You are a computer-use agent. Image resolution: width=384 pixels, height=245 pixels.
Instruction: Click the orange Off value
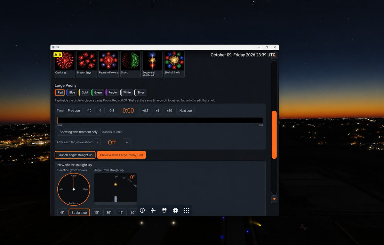[x=112, y=142]
